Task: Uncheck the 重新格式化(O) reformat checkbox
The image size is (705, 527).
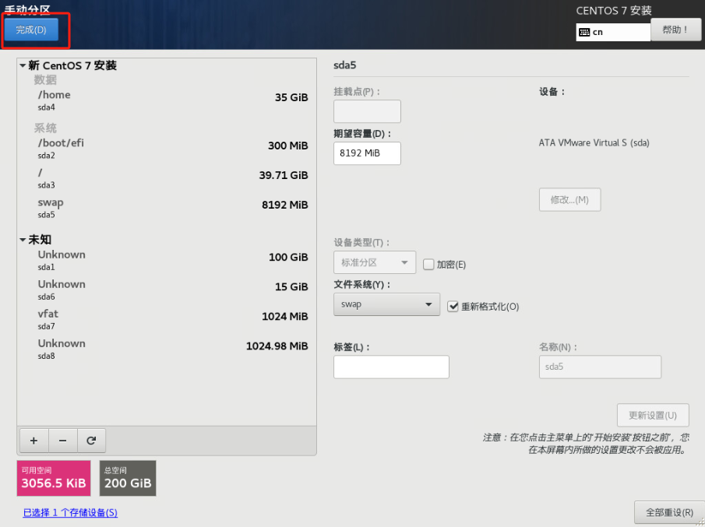Action: (453, 307)
